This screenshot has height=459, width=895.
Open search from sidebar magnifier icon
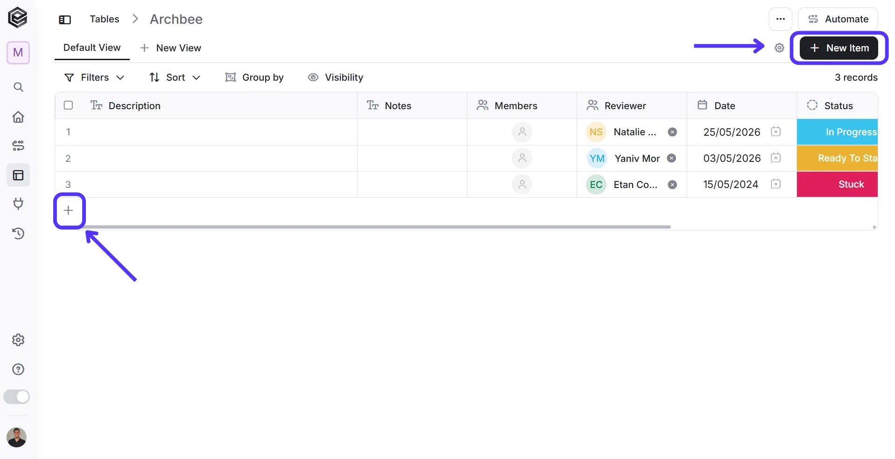(x=18, y=87)
